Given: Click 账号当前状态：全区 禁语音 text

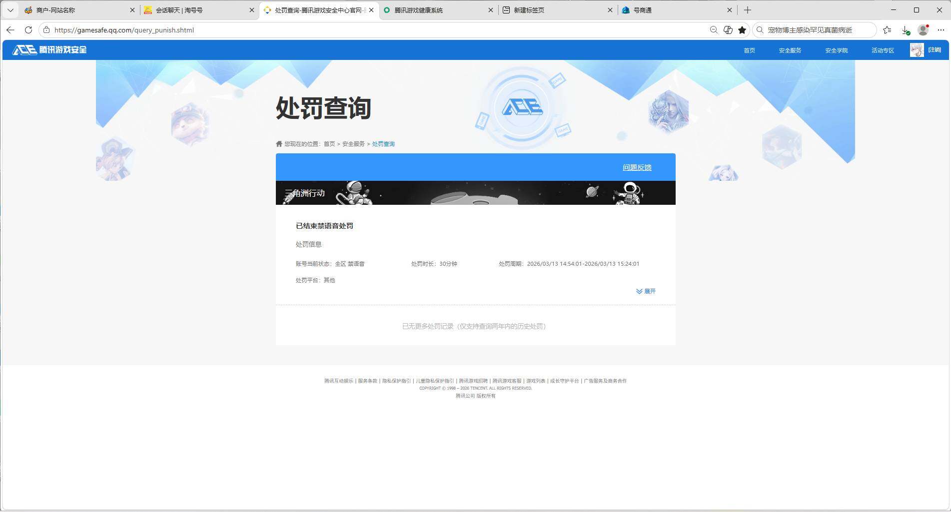Looking at the screenshot, I should point(330,264).
